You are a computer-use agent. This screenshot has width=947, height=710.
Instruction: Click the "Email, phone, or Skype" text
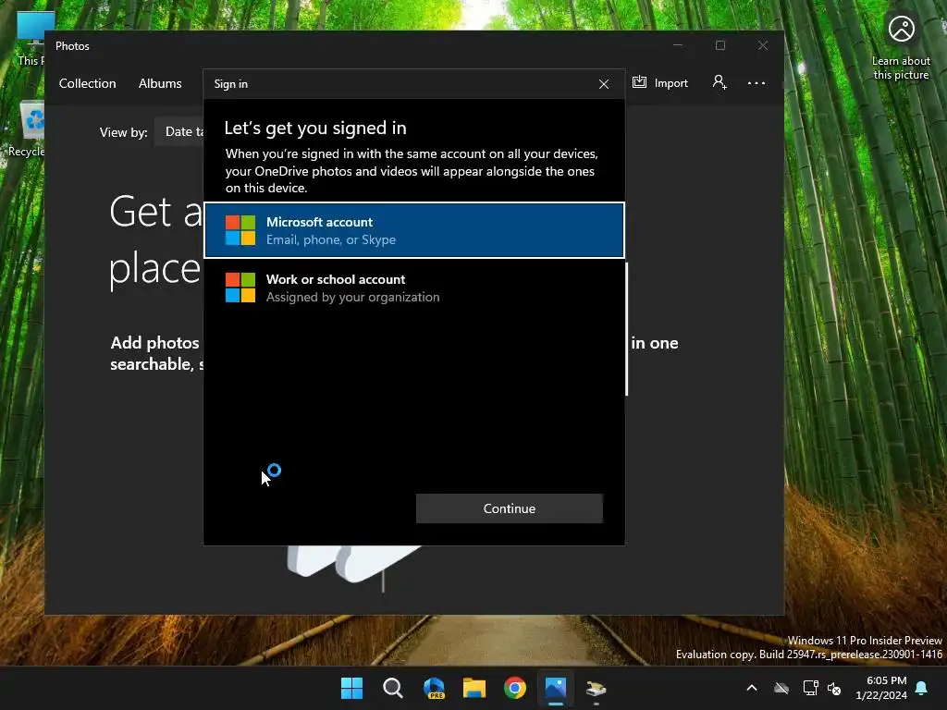tap(331, 239)
